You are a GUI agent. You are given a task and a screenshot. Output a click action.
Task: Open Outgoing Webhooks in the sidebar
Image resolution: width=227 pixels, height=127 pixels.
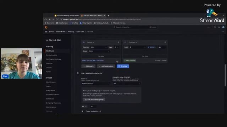click(x=54, y=103)
